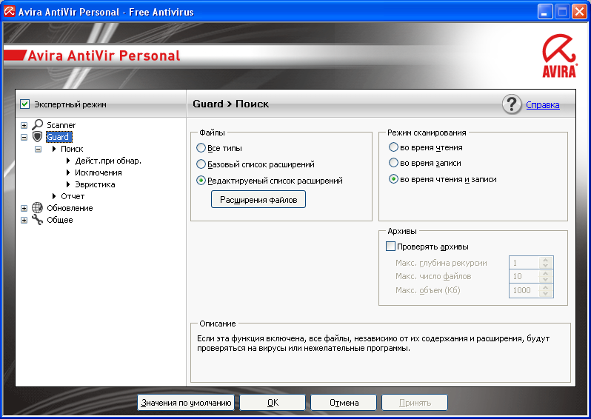This screenshot has width=591, height=419.
Task: Click the Обновление globe icon
Action: (37, 207)
